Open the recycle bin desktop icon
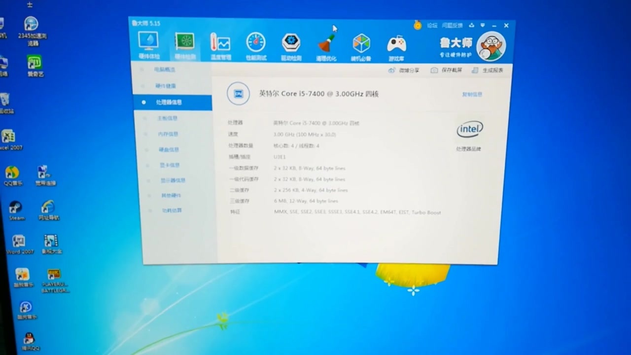This screenshot has width=631, height=355. 5,103
